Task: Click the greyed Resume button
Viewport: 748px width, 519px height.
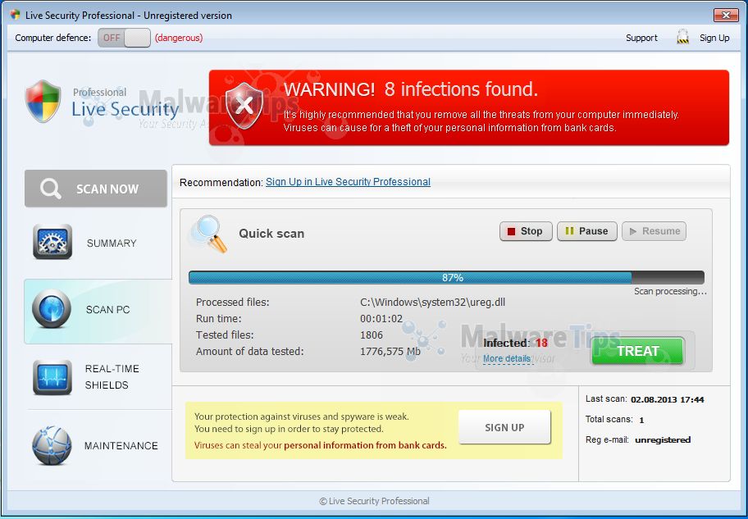Action: 654,231
